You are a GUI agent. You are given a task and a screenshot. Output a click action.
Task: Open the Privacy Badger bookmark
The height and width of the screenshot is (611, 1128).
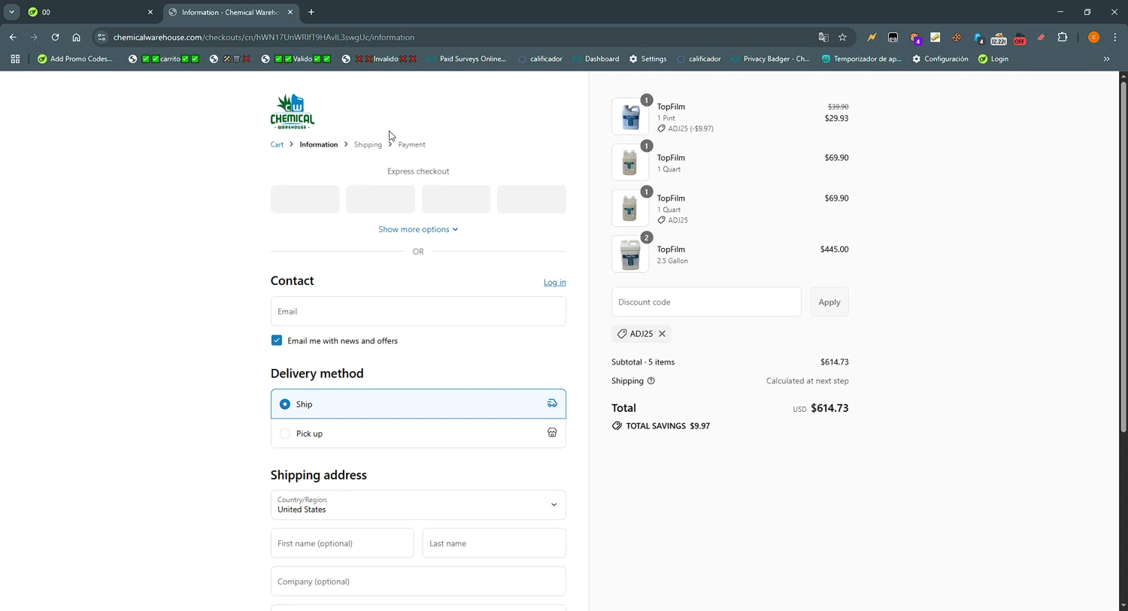[770, 59]
